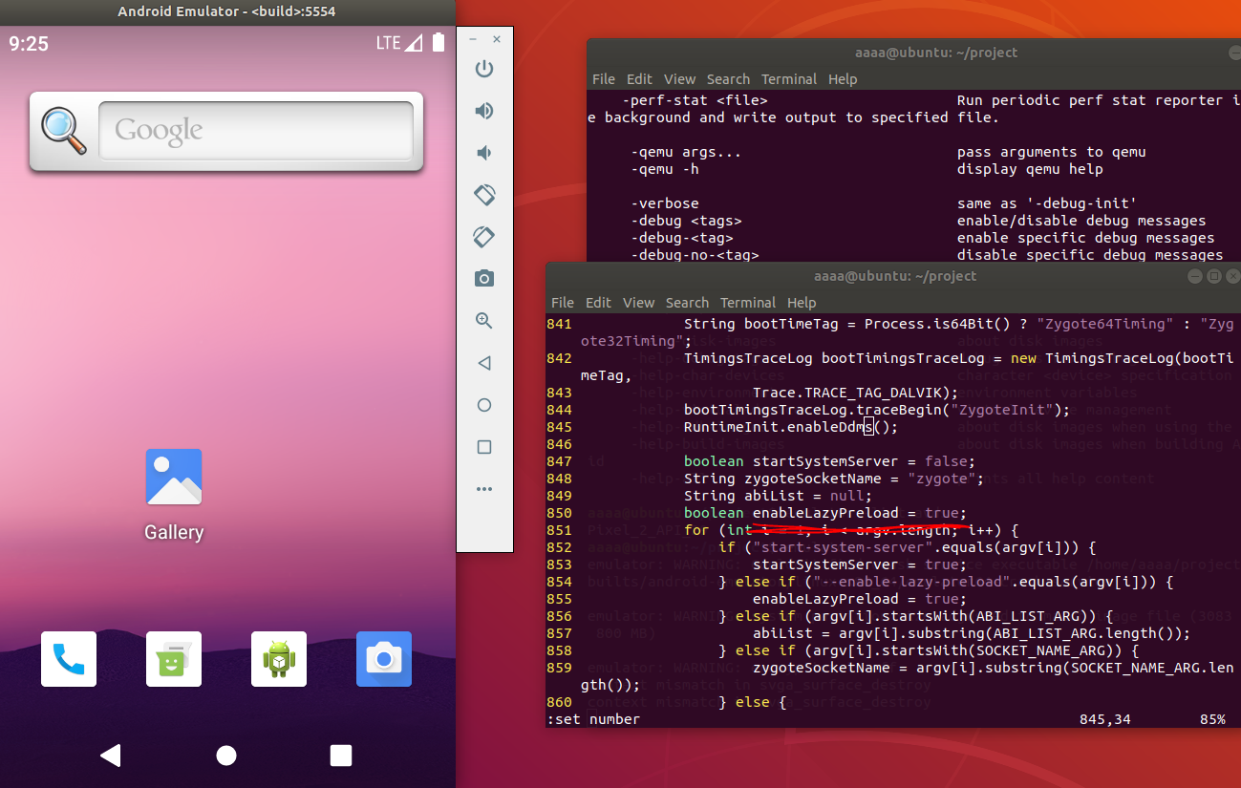Open Help menu in the front terminal
Screen dimensions: 1241x788
802,303
